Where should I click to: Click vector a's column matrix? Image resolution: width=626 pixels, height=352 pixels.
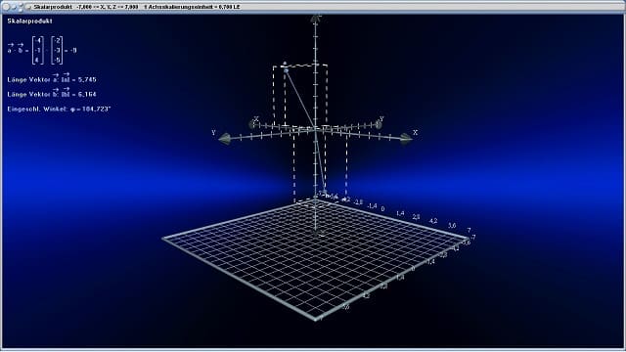[x=37, y=50]
